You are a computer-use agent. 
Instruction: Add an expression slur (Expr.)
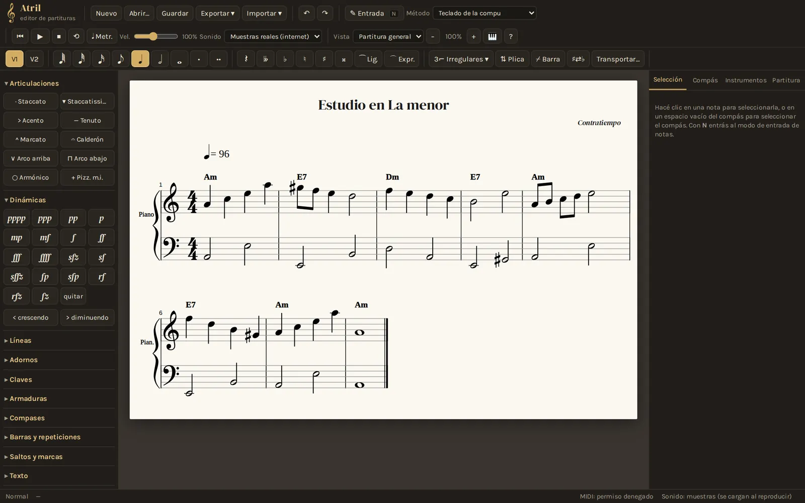(402, 59)
